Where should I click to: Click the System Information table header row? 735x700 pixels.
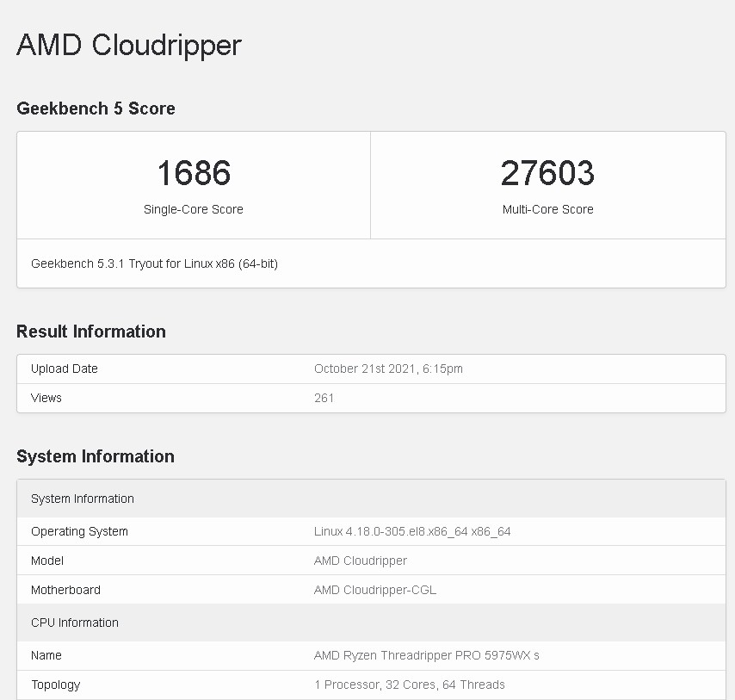click(x=371, y=499)
